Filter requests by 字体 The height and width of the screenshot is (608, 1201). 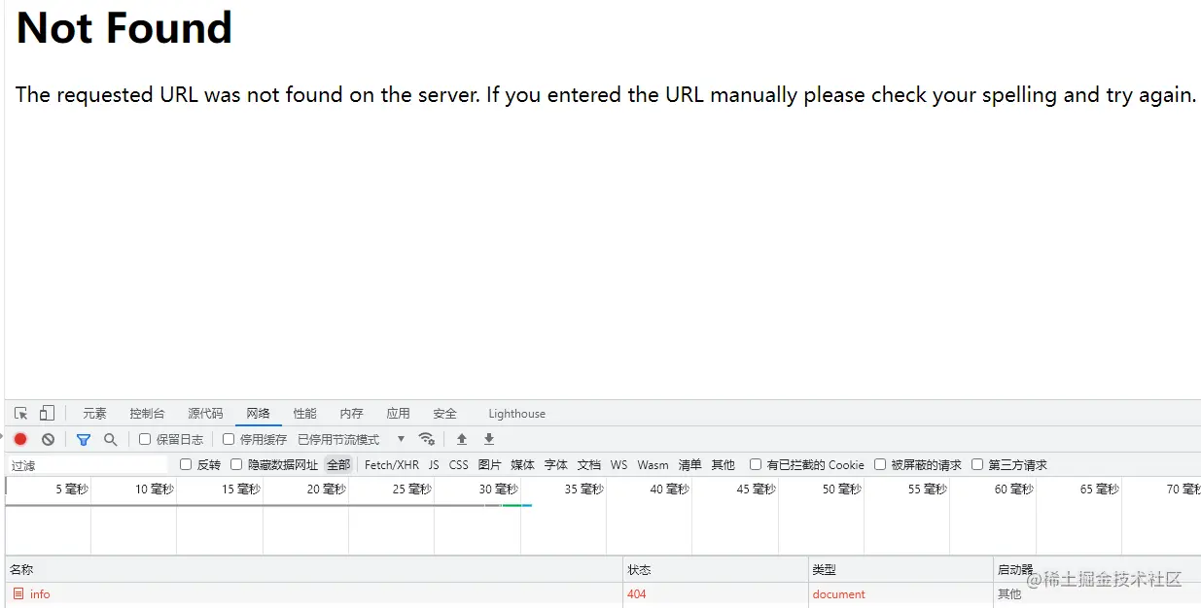(x=556, y=464)
